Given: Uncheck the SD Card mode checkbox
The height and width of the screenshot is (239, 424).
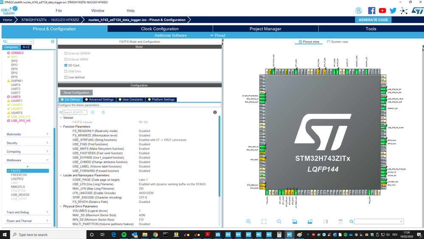Looking at the screenshot, I should 66,65.
